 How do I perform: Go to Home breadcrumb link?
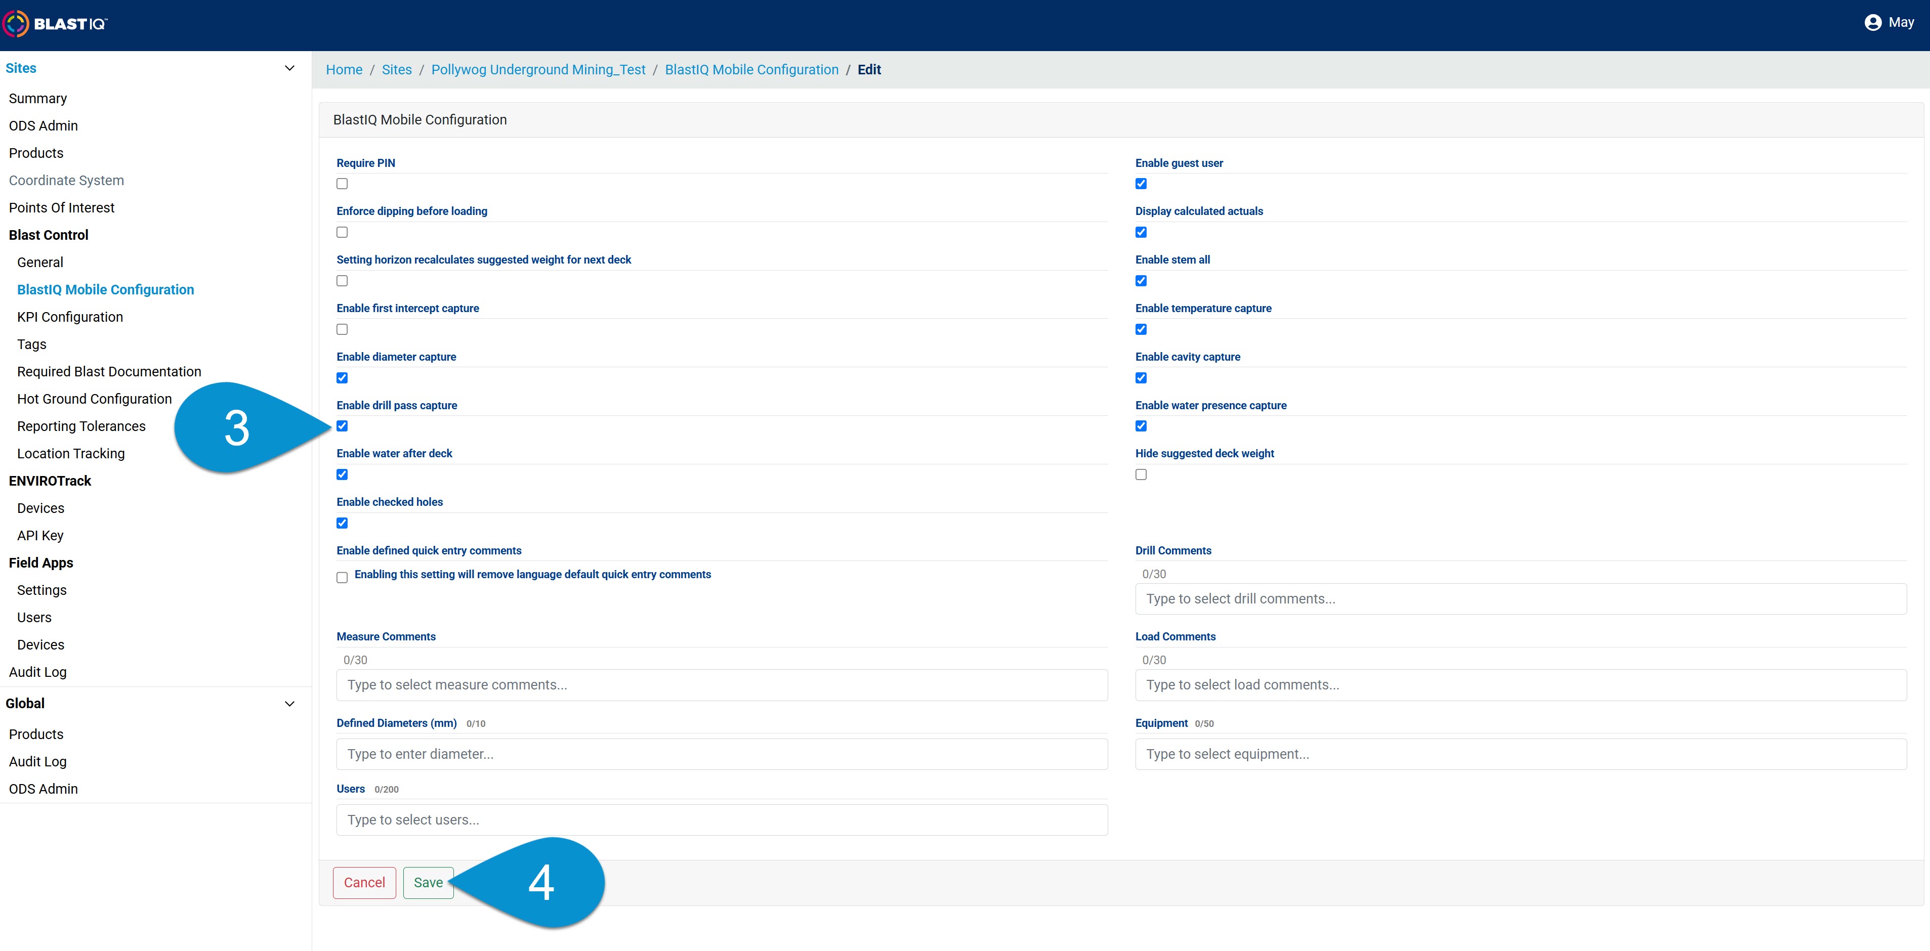point(344,70)
